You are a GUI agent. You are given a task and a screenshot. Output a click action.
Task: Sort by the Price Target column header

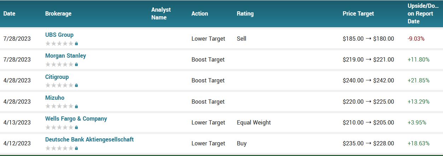click(358, 13)
